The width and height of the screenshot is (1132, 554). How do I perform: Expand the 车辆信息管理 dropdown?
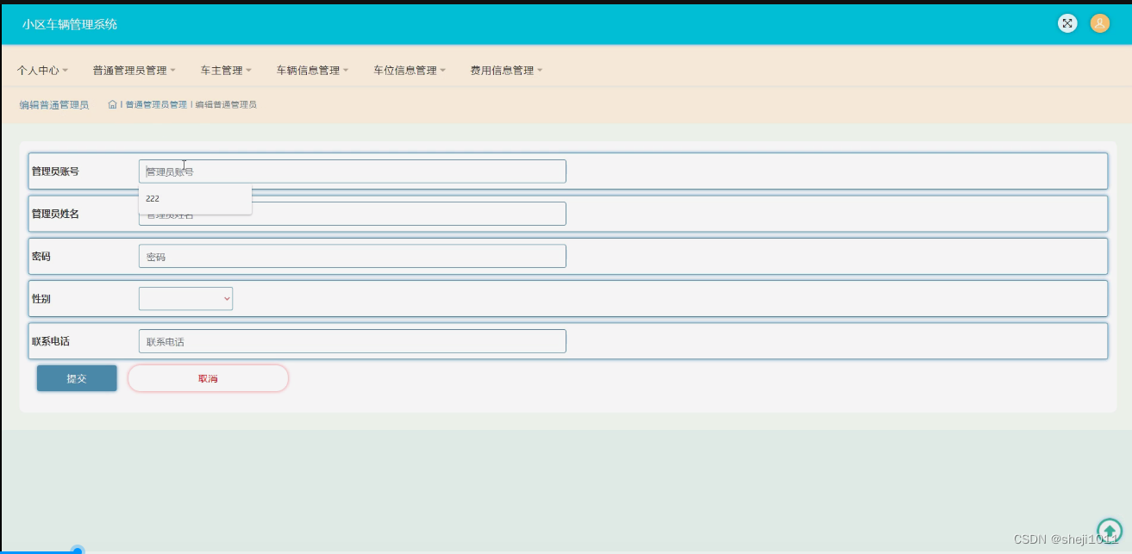click(x=310, y=70)
